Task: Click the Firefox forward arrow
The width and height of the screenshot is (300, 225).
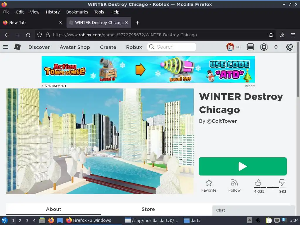Action: (18, 35)
